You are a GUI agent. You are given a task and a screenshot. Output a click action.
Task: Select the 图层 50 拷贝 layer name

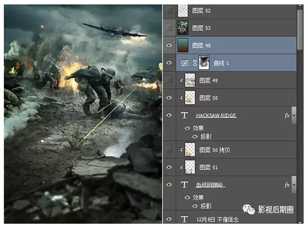215,150
